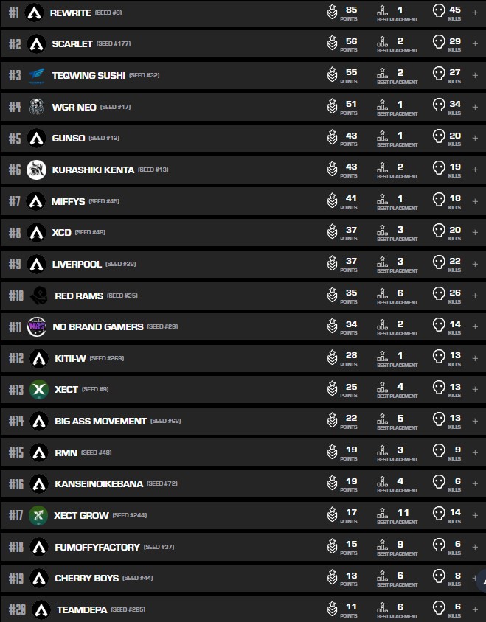
Task: Expand the Kitii-W row with plus
Action: (475, 358)
